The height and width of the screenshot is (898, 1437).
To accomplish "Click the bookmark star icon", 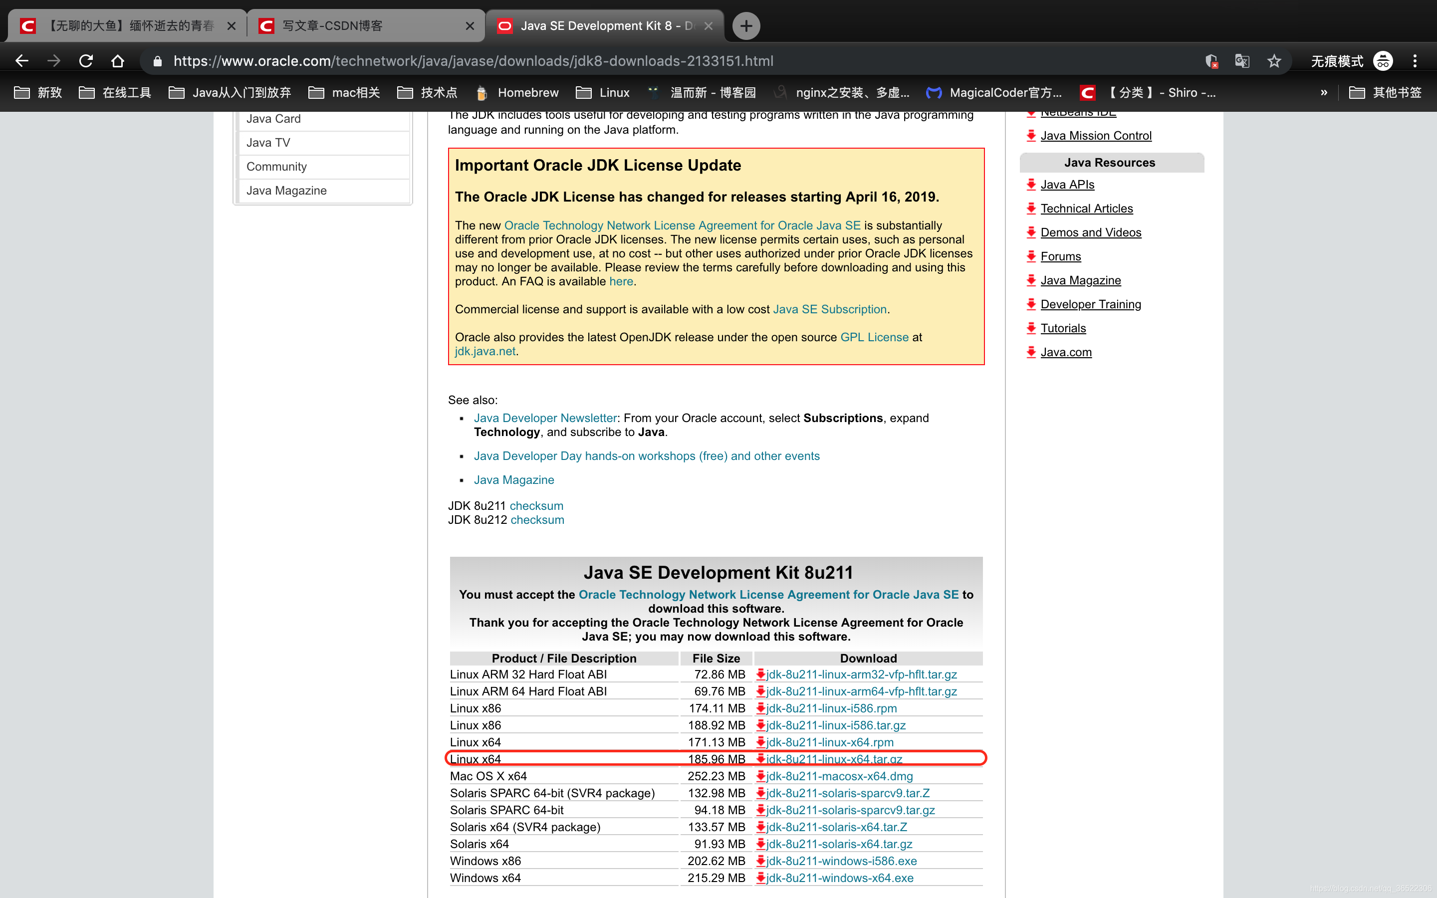I will [x=1274, y=60].
